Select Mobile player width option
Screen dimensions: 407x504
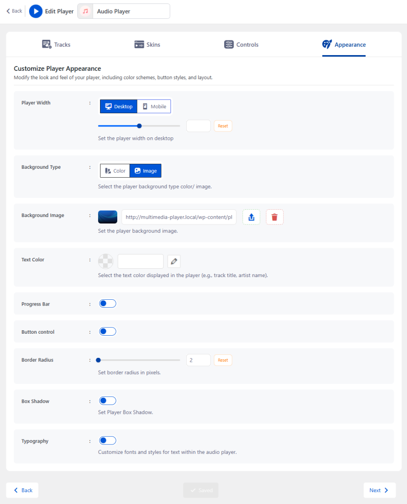tap(154, 106)
